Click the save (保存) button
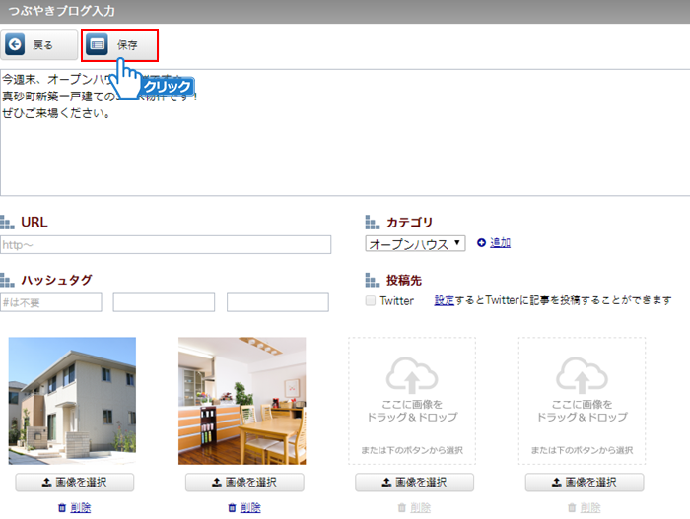Image resolution: width=690 pixels, height=519 pixels. click(x=119, y=45)
